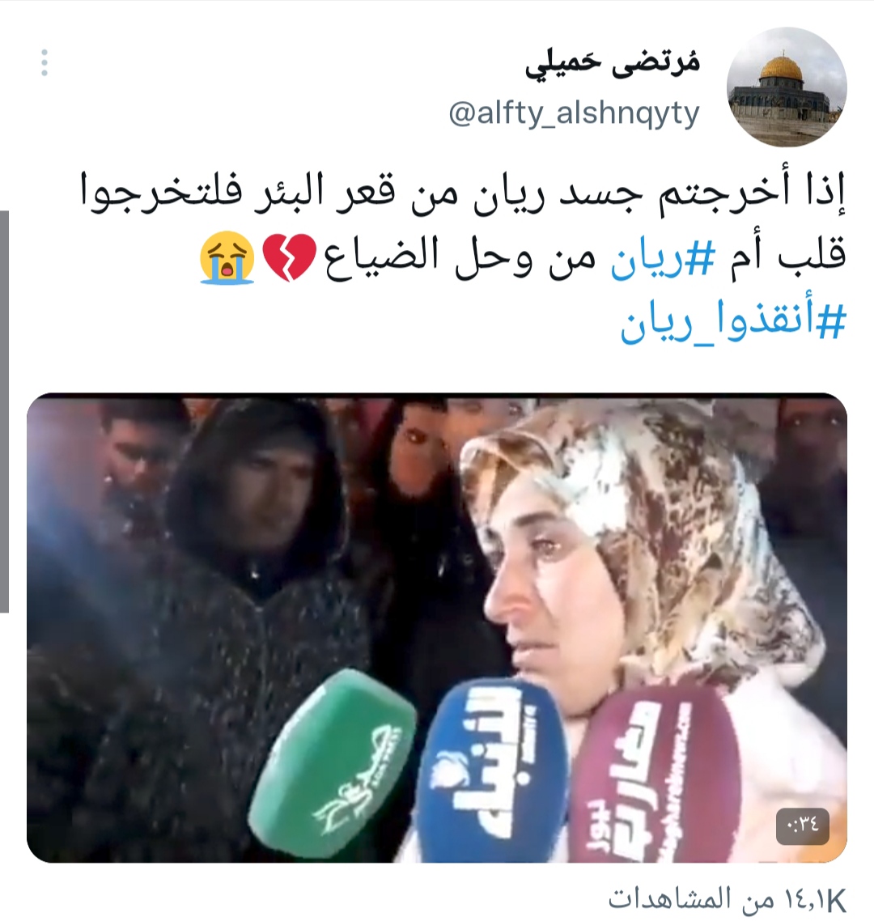Screen dimensions: 874x921
Task: Click the crying face emoji in the tweet
Action: (x=227, y=258)
